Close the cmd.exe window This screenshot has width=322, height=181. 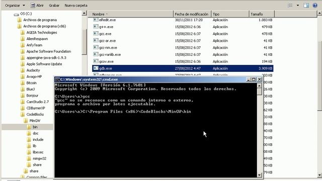coord(260,79)
